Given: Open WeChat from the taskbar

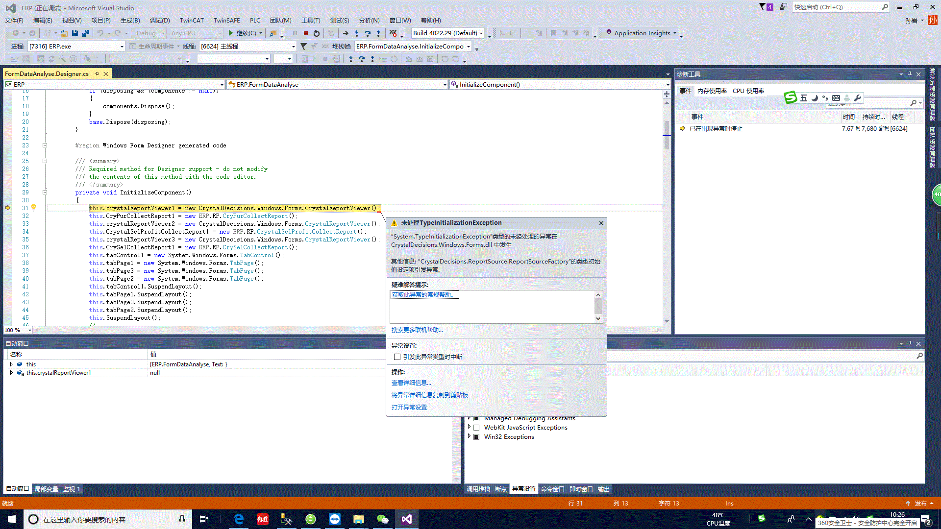Looking at the screenshot, I should tap(382, 519).
